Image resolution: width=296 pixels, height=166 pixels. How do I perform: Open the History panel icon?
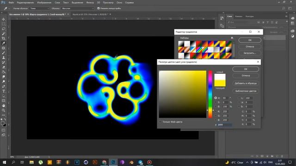click(x=222, y=18)
